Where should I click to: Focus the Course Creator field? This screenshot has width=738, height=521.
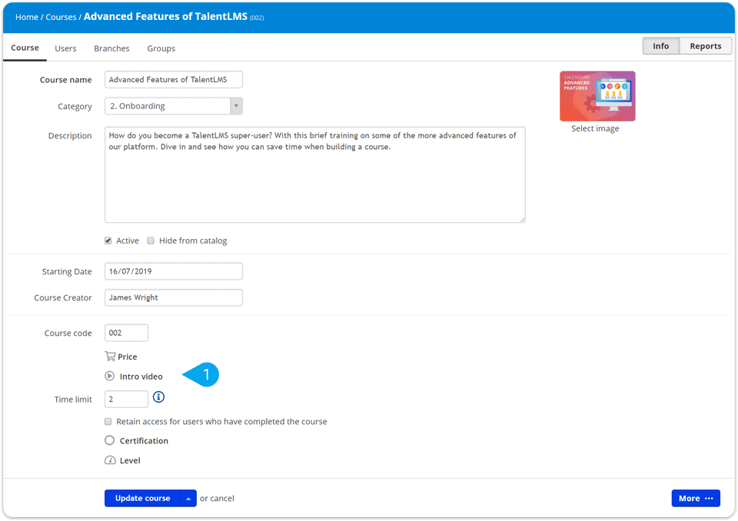pos(174,297)
